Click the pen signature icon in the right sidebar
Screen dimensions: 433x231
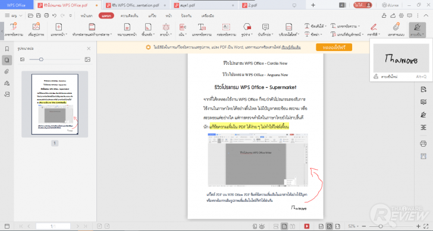click(423, 115)
